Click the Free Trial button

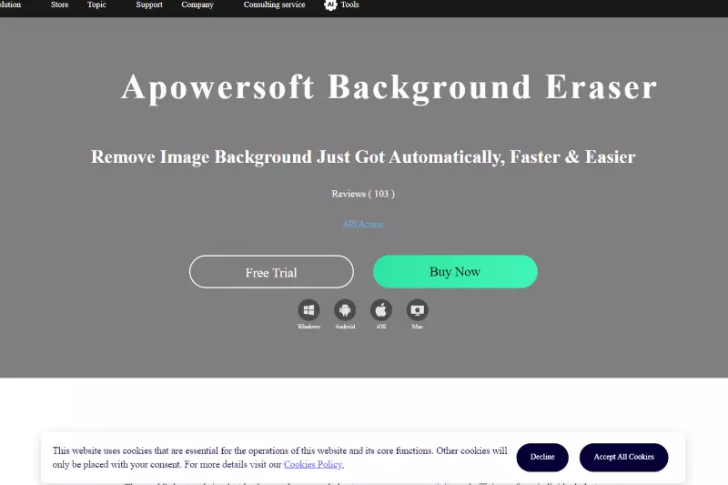[x=271, y=272]
